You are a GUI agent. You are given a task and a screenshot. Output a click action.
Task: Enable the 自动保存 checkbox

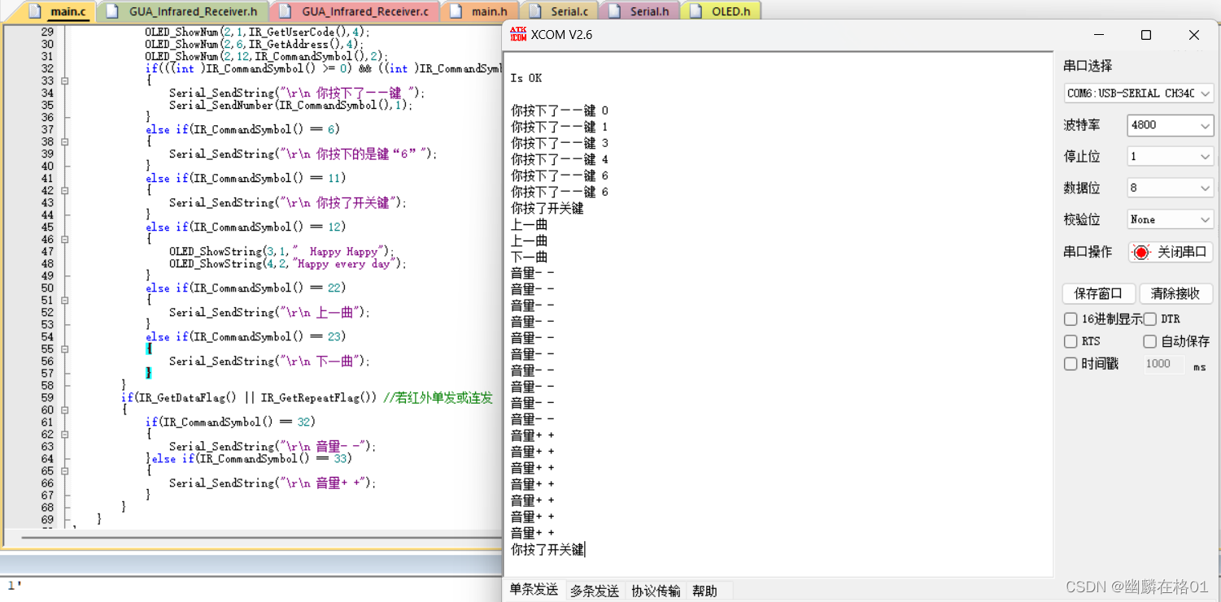coord(1149,341)
